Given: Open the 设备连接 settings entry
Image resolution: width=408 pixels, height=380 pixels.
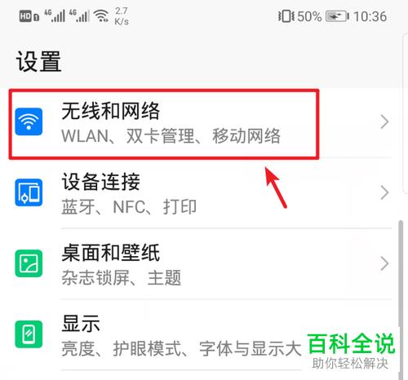Looking at the screenshot, I should coord(203,193).
